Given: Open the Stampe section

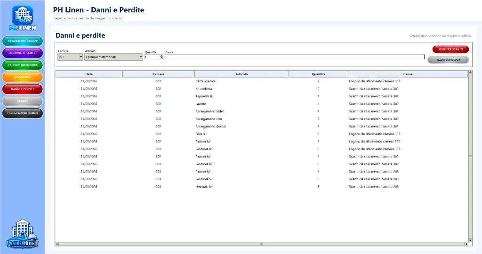Looking at the screenshot, I should 23,101.
